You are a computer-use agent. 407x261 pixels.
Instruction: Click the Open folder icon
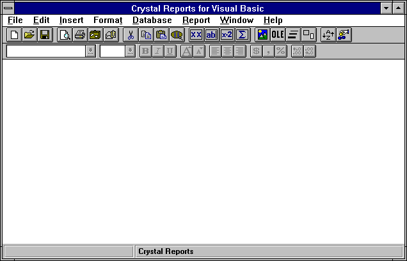point(29,35)
